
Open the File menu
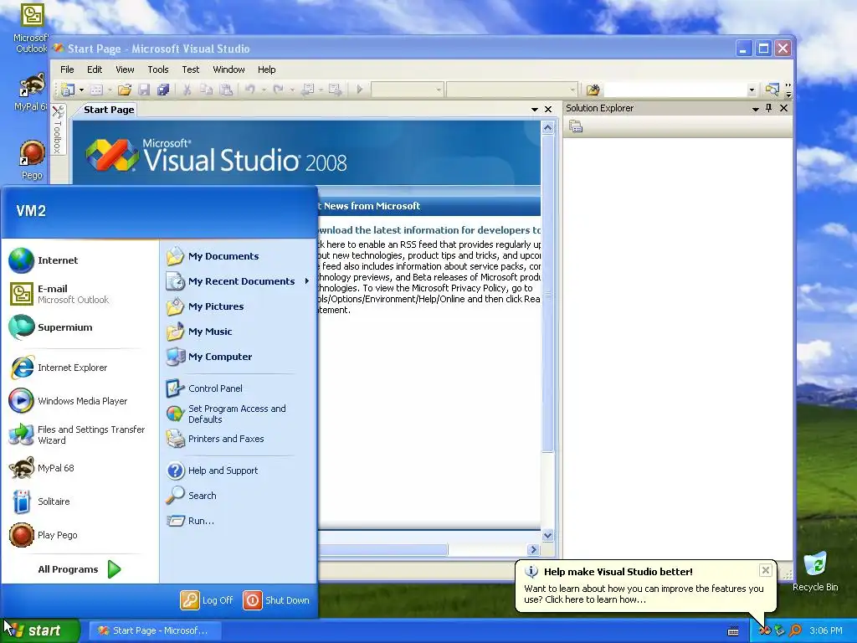point(67,69)
